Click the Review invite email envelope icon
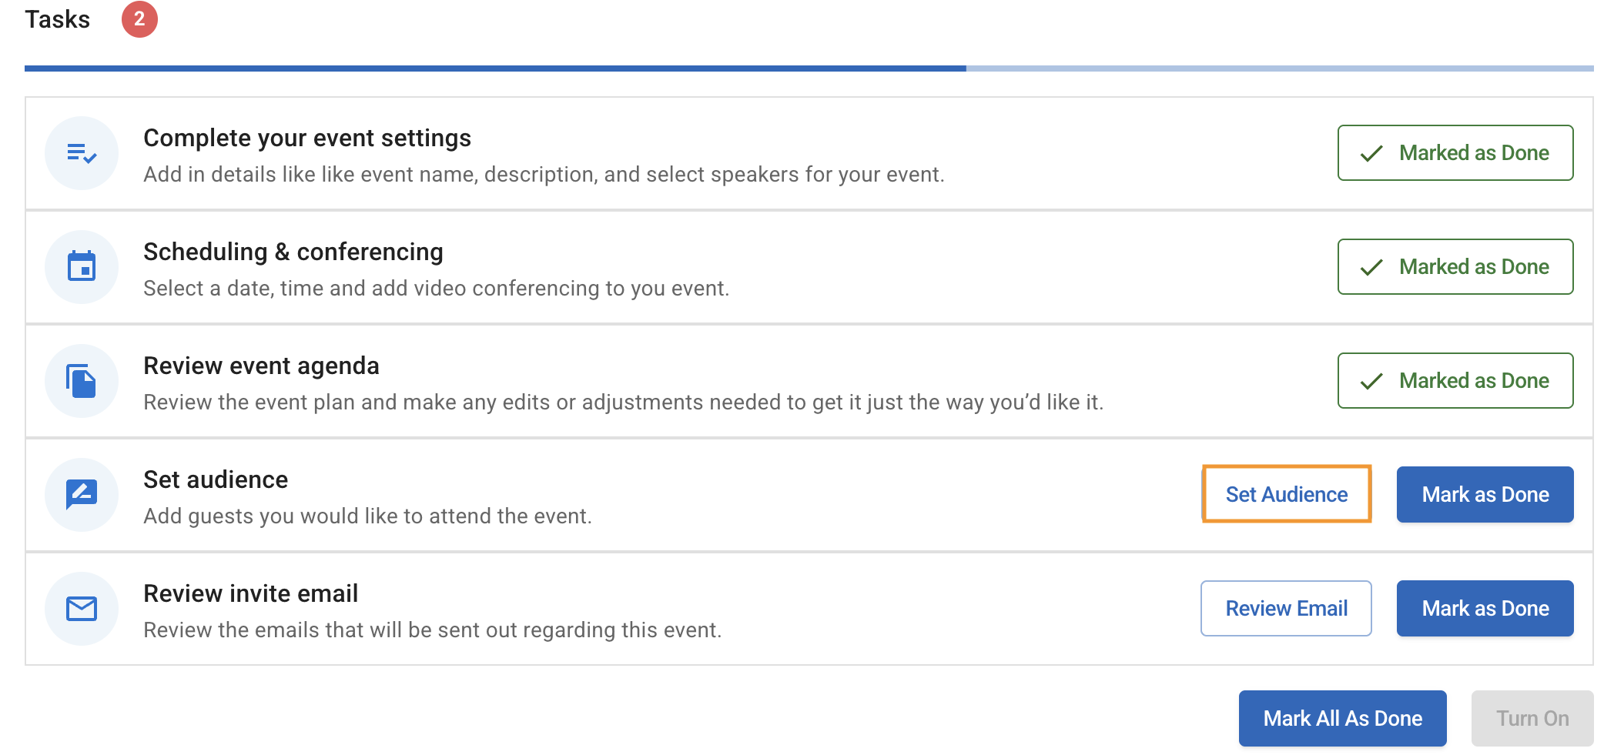 tap(81, 609)
